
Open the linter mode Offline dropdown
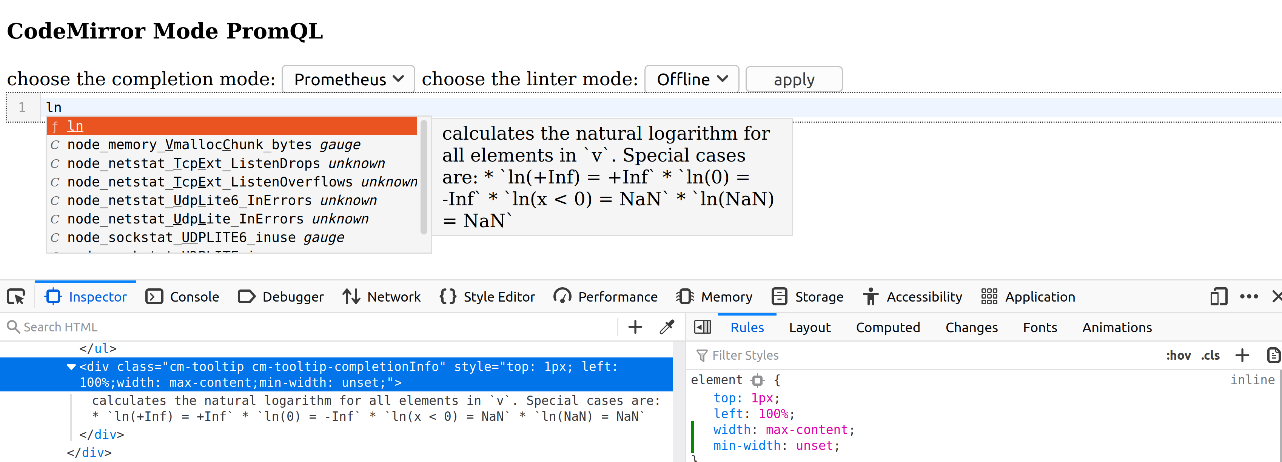point(692,79)
